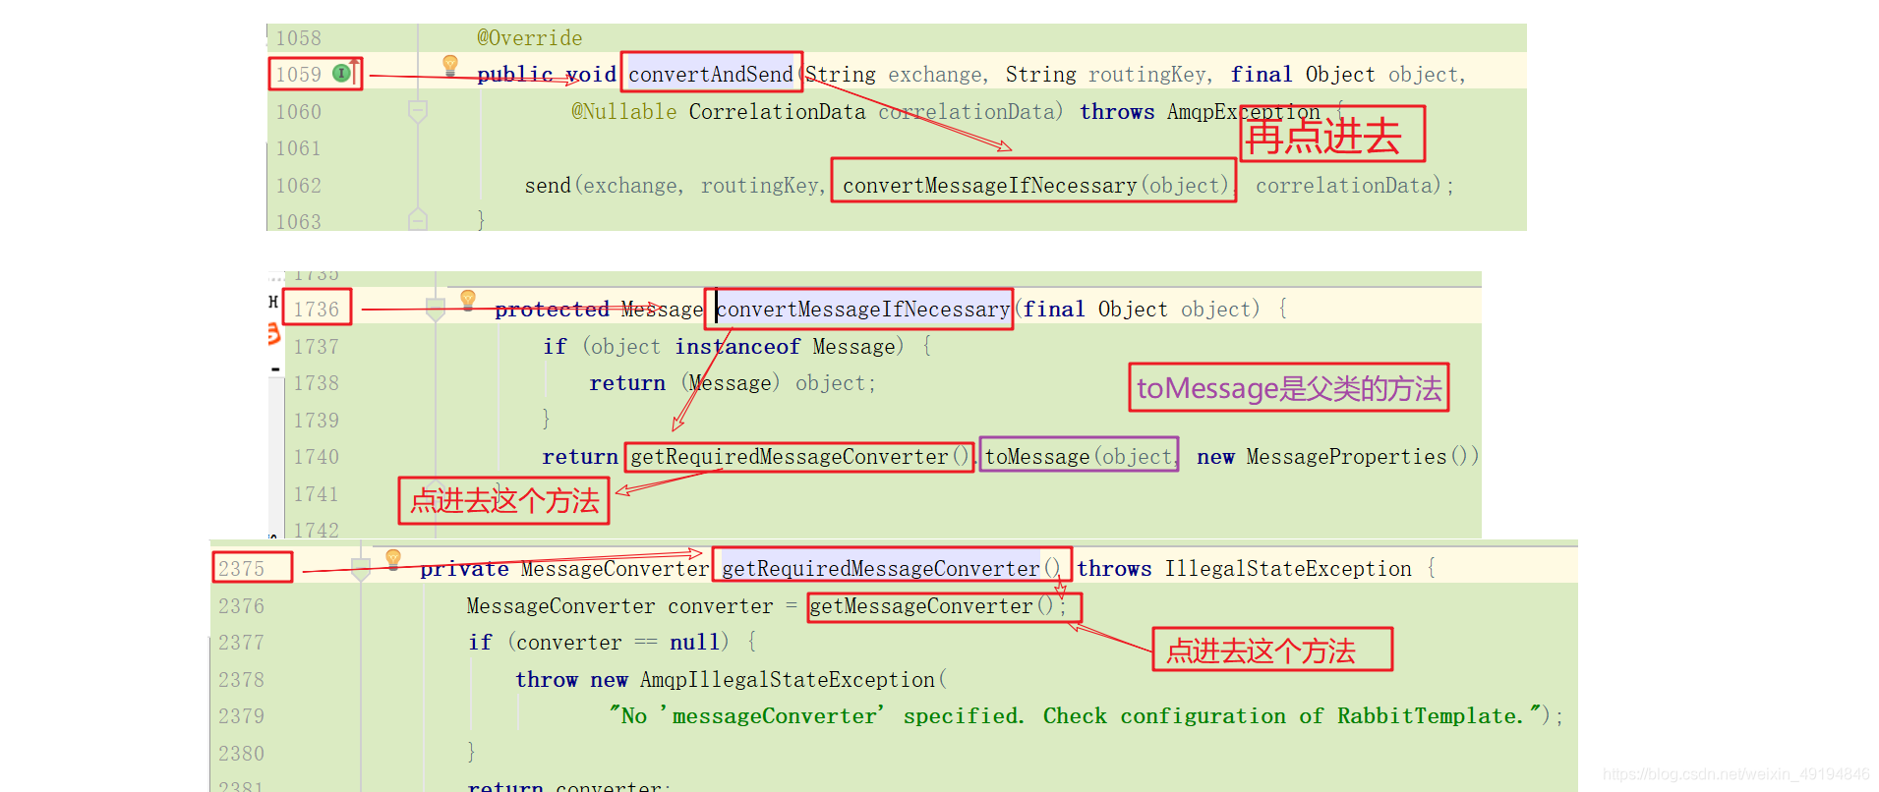Click the convertAndSend method name
This screenshot has height=792, width=1879.
(x=711, y=75)
